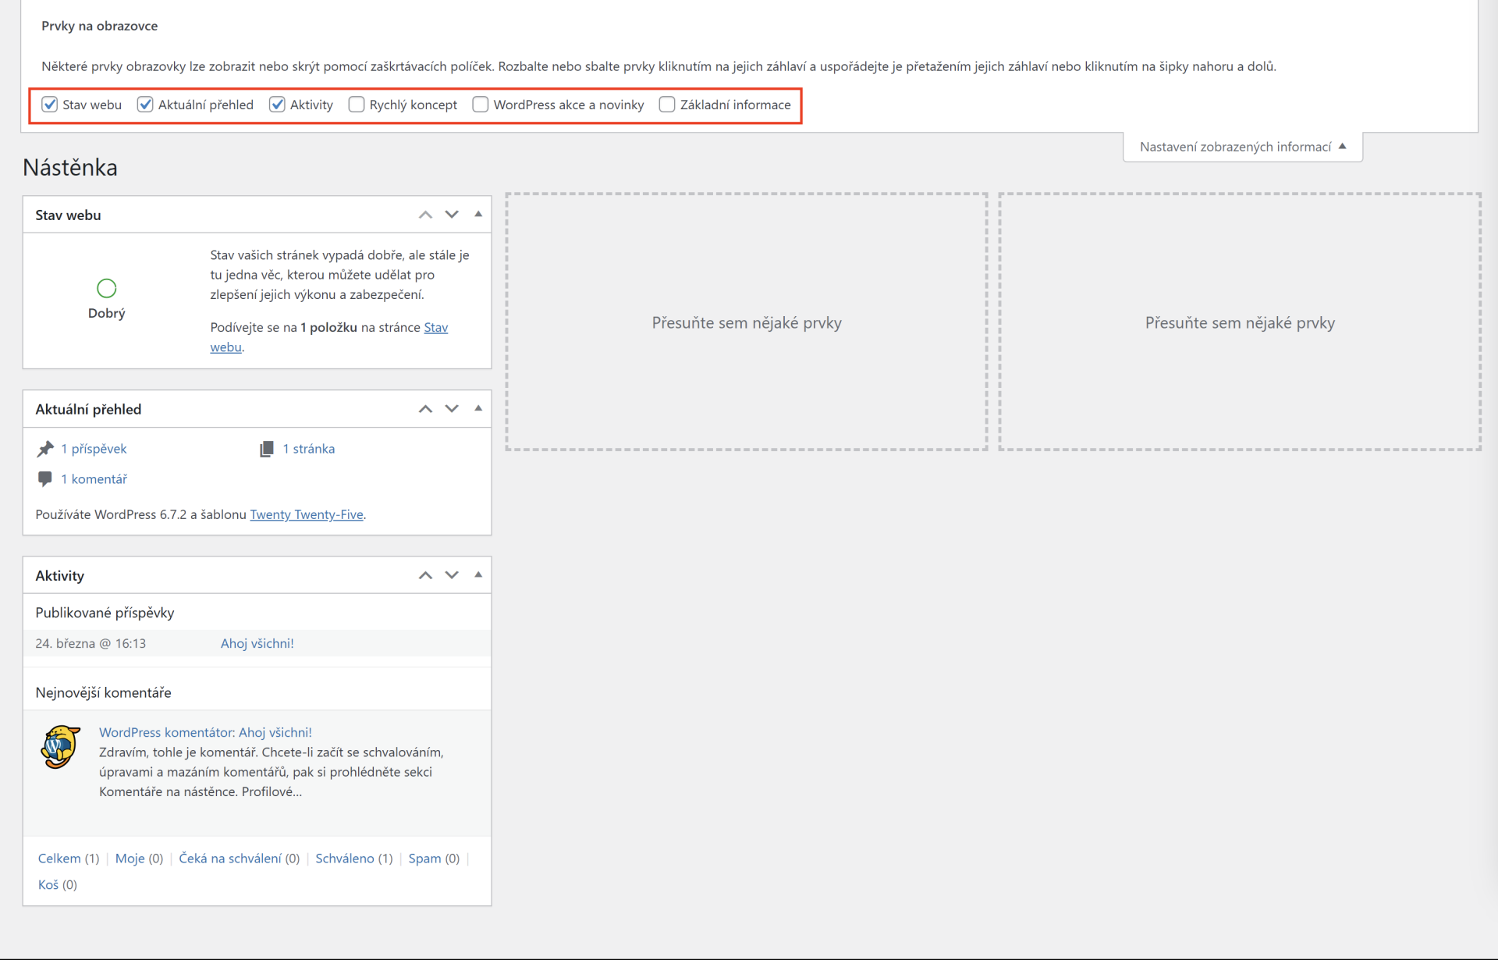This screenshot has width=1498, height=960.
Task: Click the first empty widget drop zone
Action: pyautogui.click(x=747, y=322)
